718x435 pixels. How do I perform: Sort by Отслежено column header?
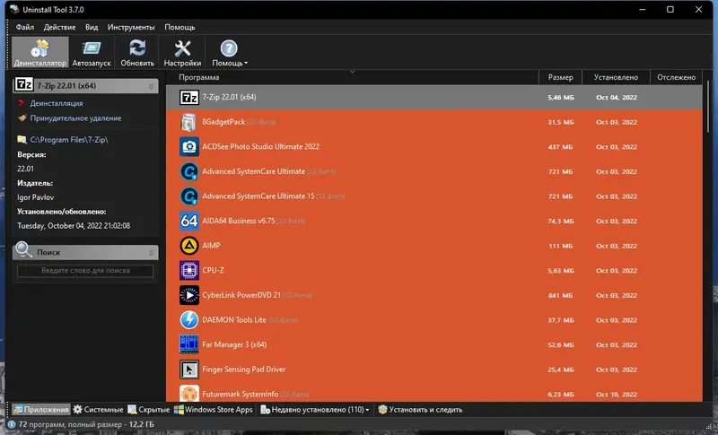click(677, 77)
